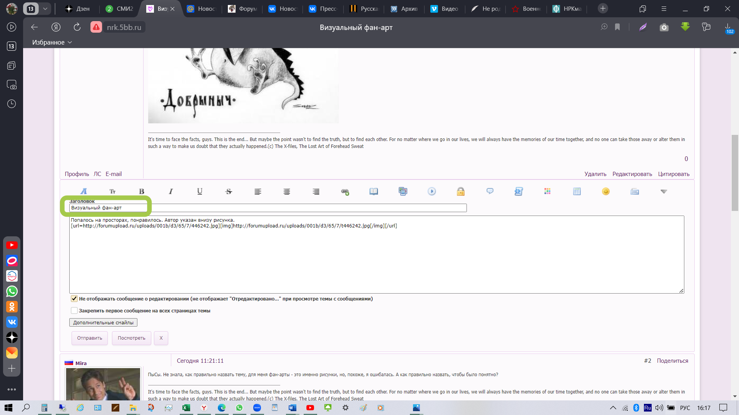Open Windows Start menu

click(x=8, y=408)
